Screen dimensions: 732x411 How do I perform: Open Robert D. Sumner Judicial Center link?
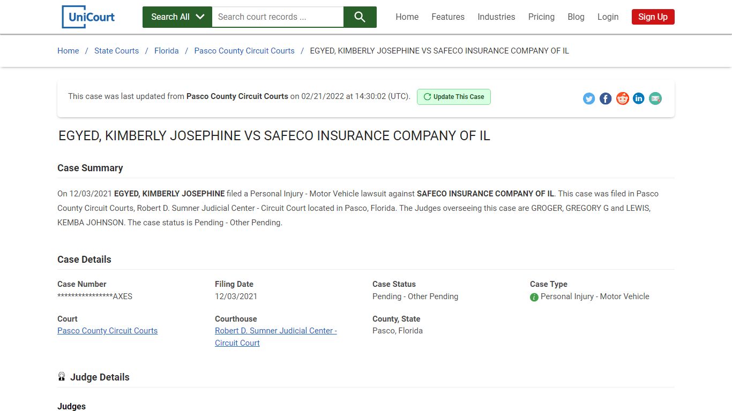[276, 337]
